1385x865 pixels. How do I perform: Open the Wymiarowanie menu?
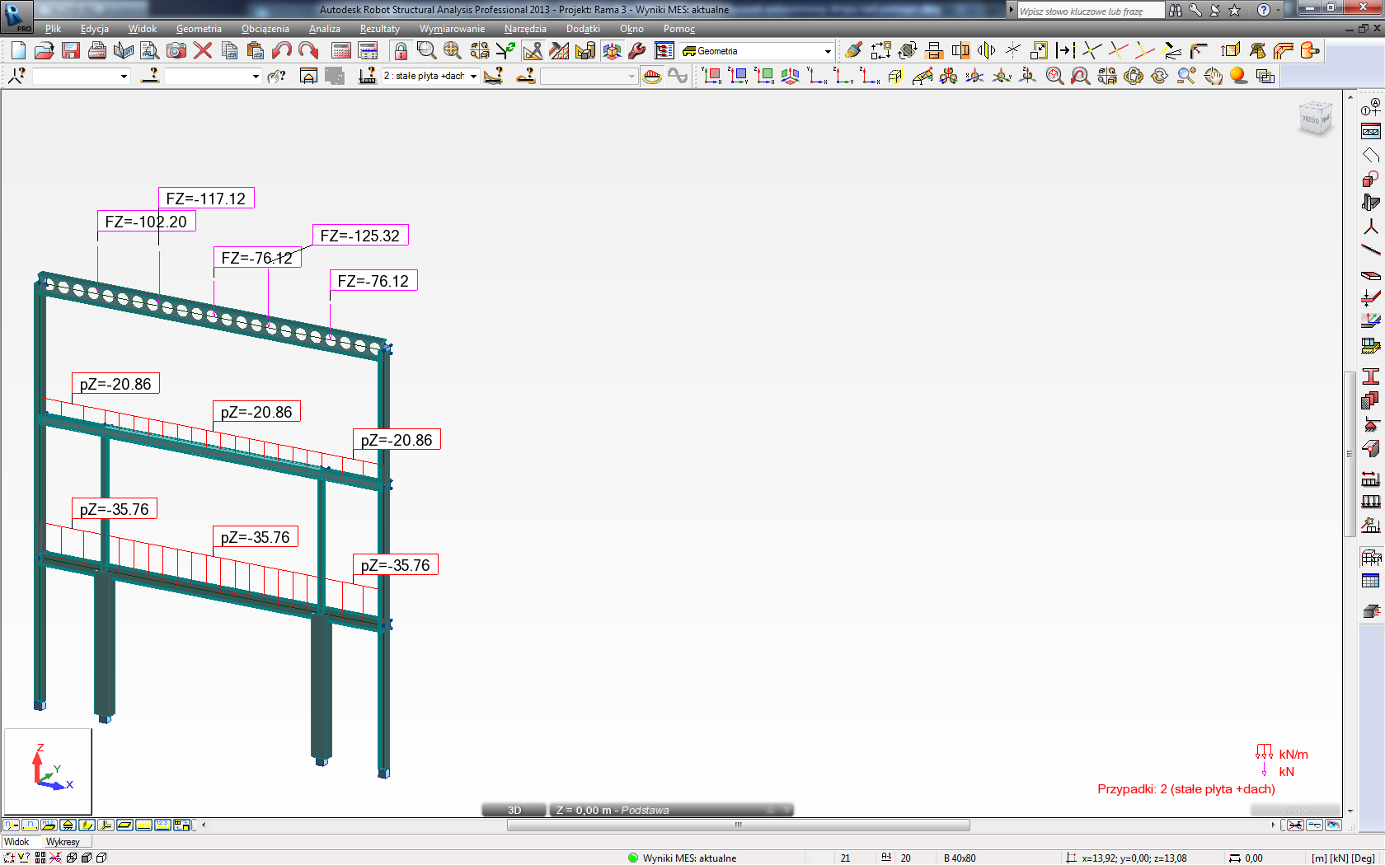pos(452,29)
